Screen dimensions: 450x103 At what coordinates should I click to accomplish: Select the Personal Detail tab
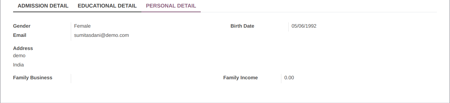(x=171, y=6)
